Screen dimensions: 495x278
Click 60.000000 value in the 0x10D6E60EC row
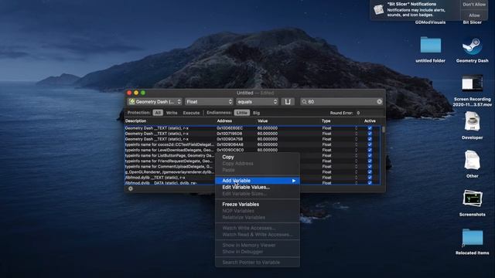267,128
